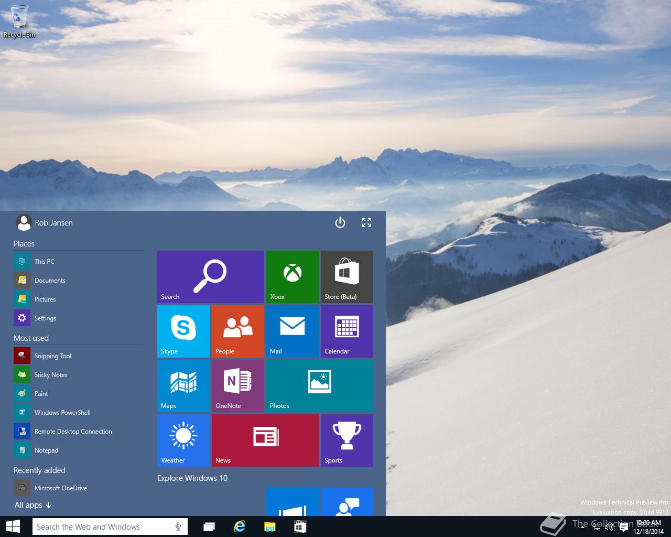671x537 pixels.
Task: Open Task View on the taskbar
Action: click(209, 527)
